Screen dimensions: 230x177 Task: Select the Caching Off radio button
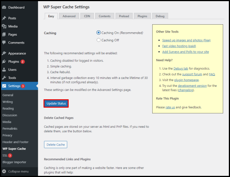coord(99,40)
